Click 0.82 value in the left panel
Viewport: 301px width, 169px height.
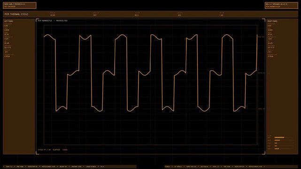[x=6, y=26]
